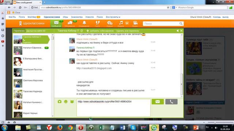Open the Обсуждения speech bubbles icon

pyautogui.click(x=70, y=24)
